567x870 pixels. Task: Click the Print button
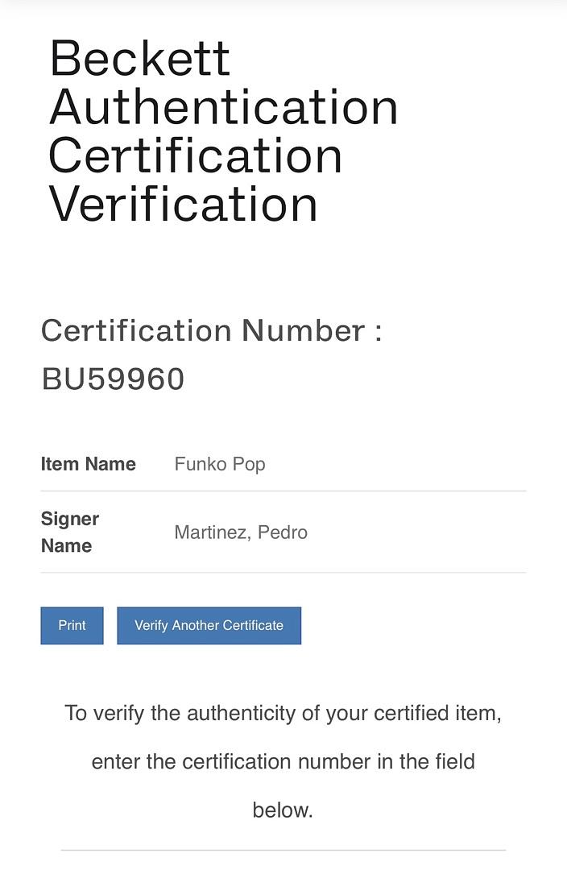click(x=72, y=625)
